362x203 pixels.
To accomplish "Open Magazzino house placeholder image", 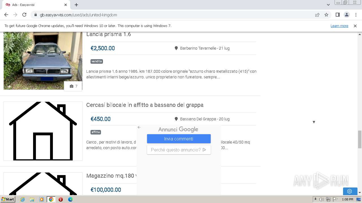I will click(43, 184).
